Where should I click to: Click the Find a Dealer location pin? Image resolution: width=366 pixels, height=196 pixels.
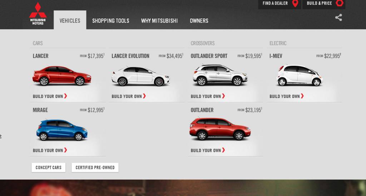coord(295,4)
